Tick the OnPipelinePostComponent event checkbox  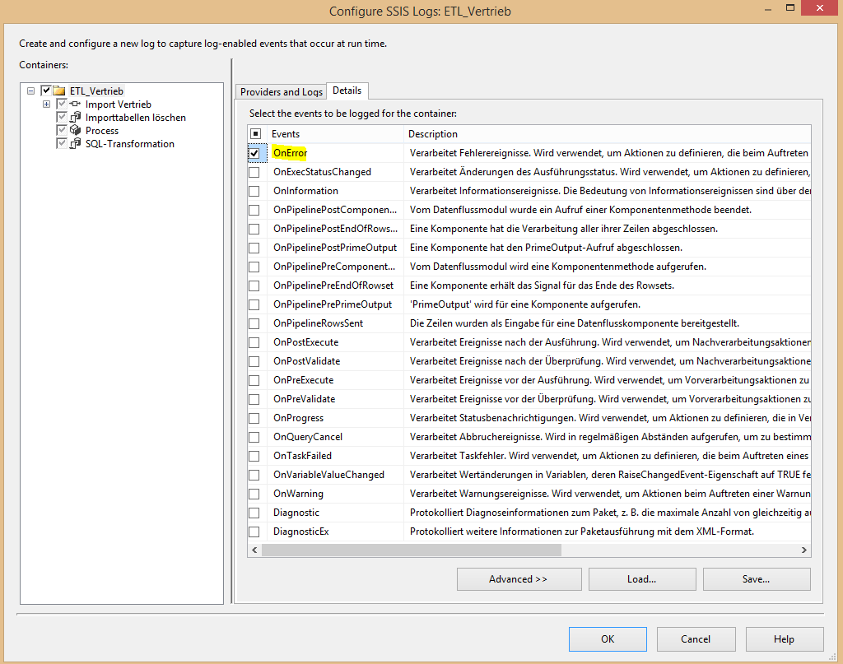(x=254, y=210)
